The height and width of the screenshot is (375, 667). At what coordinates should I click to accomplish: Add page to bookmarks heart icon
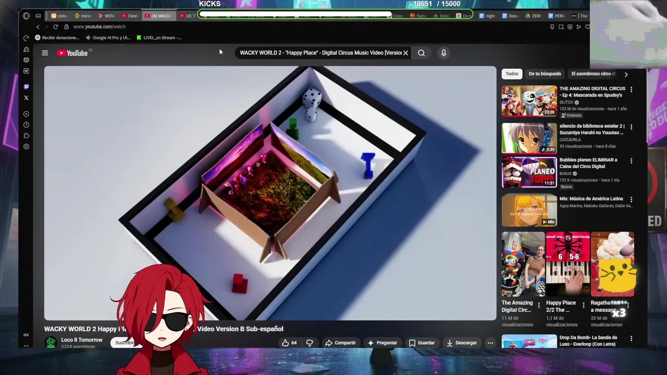[587, 27]
